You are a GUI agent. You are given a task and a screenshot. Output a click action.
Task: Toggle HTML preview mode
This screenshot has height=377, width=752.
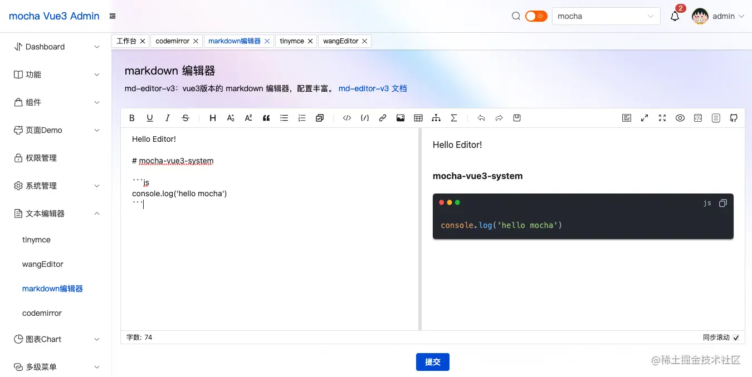698,118
